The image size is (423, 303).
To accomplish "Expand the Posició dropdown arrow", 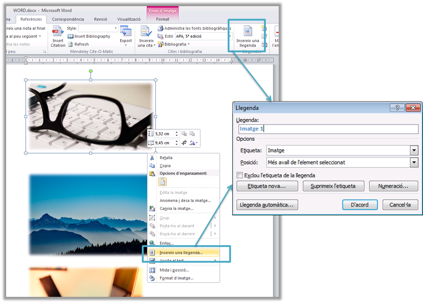I will (x=414, y=162).
